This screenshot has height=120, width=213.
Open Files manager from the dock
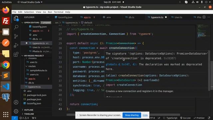[6, 32]
